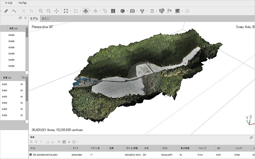The width and height of the screenshot is (255, 159).
Task: Click the zoom in magnifier icon
Action: coord(41,11)
